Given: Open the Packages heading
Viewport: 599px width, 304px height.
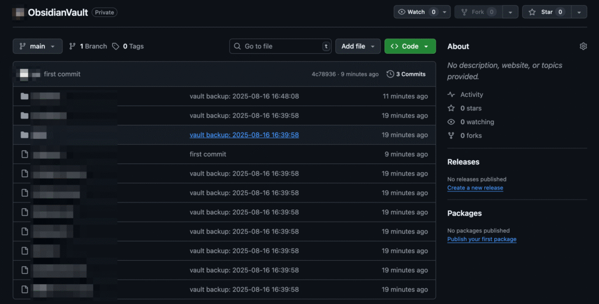Looking at the screenshot, I should tap(464, 214).
